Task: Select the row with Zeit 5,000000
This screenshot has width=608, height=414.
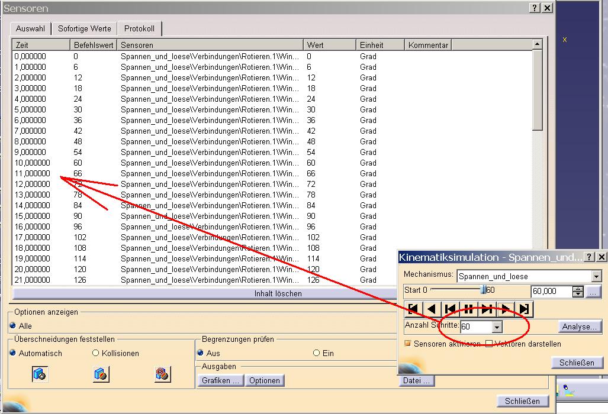Action: pyautogui.click(x=272, y=109)
